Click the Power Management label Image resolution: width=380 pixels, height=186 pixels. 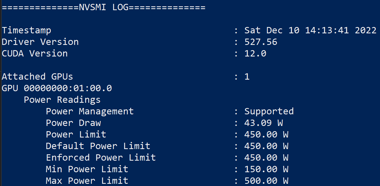coord(90,111)
